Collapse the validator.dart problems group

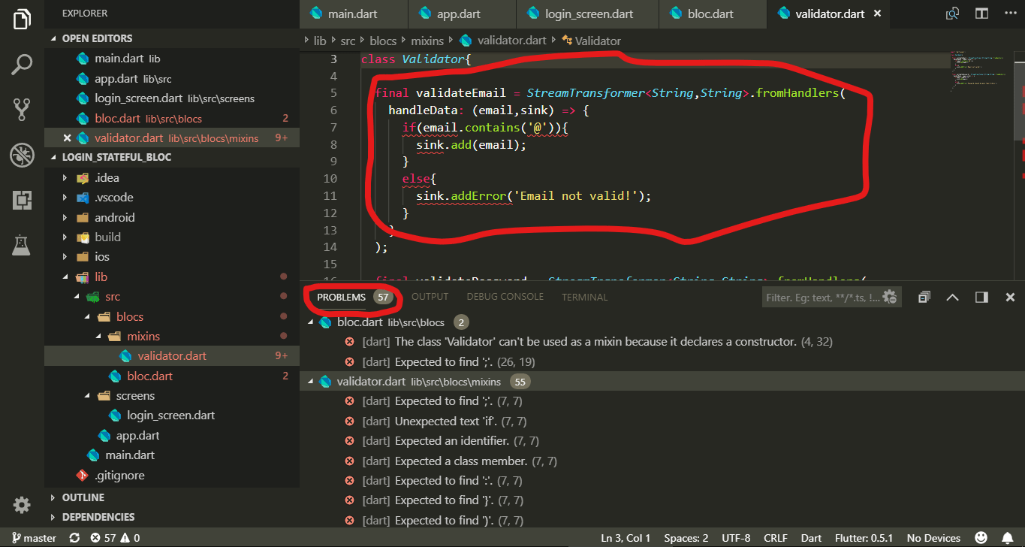coord(311,382)
